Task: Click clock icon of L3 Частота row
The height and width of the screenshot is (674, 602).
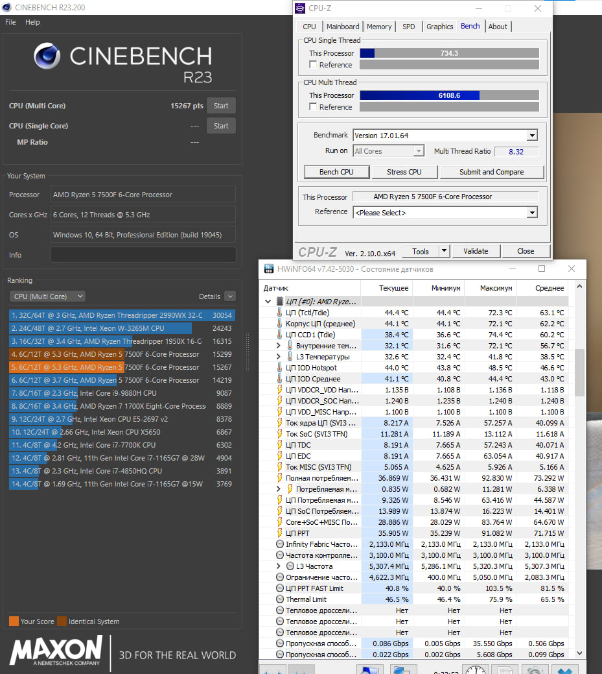Action: coord(290,566)
